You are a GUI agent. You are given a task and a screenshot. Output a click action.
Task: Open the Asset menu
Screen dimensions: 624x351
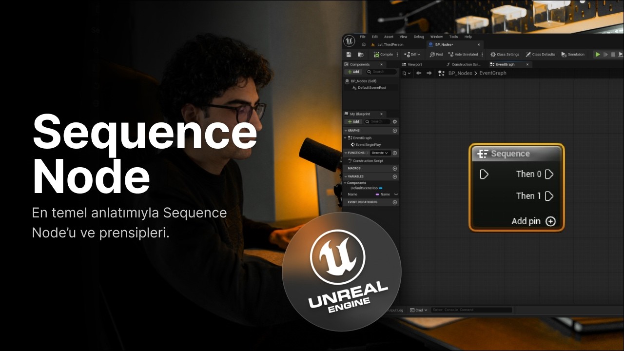tap(389, 37)
